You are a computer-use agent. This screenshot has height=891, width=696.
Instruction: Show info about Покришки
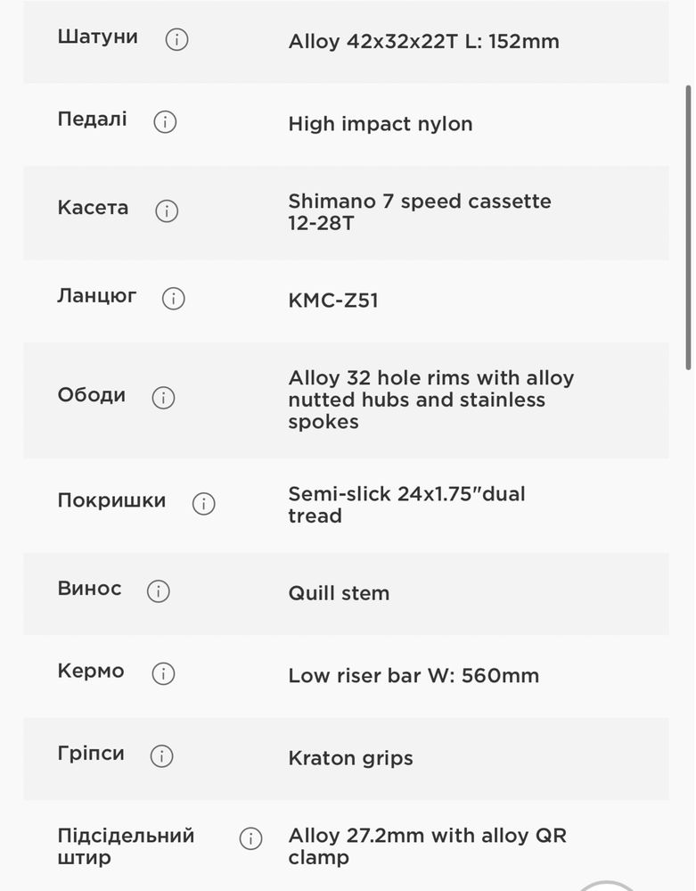[204, 503]
